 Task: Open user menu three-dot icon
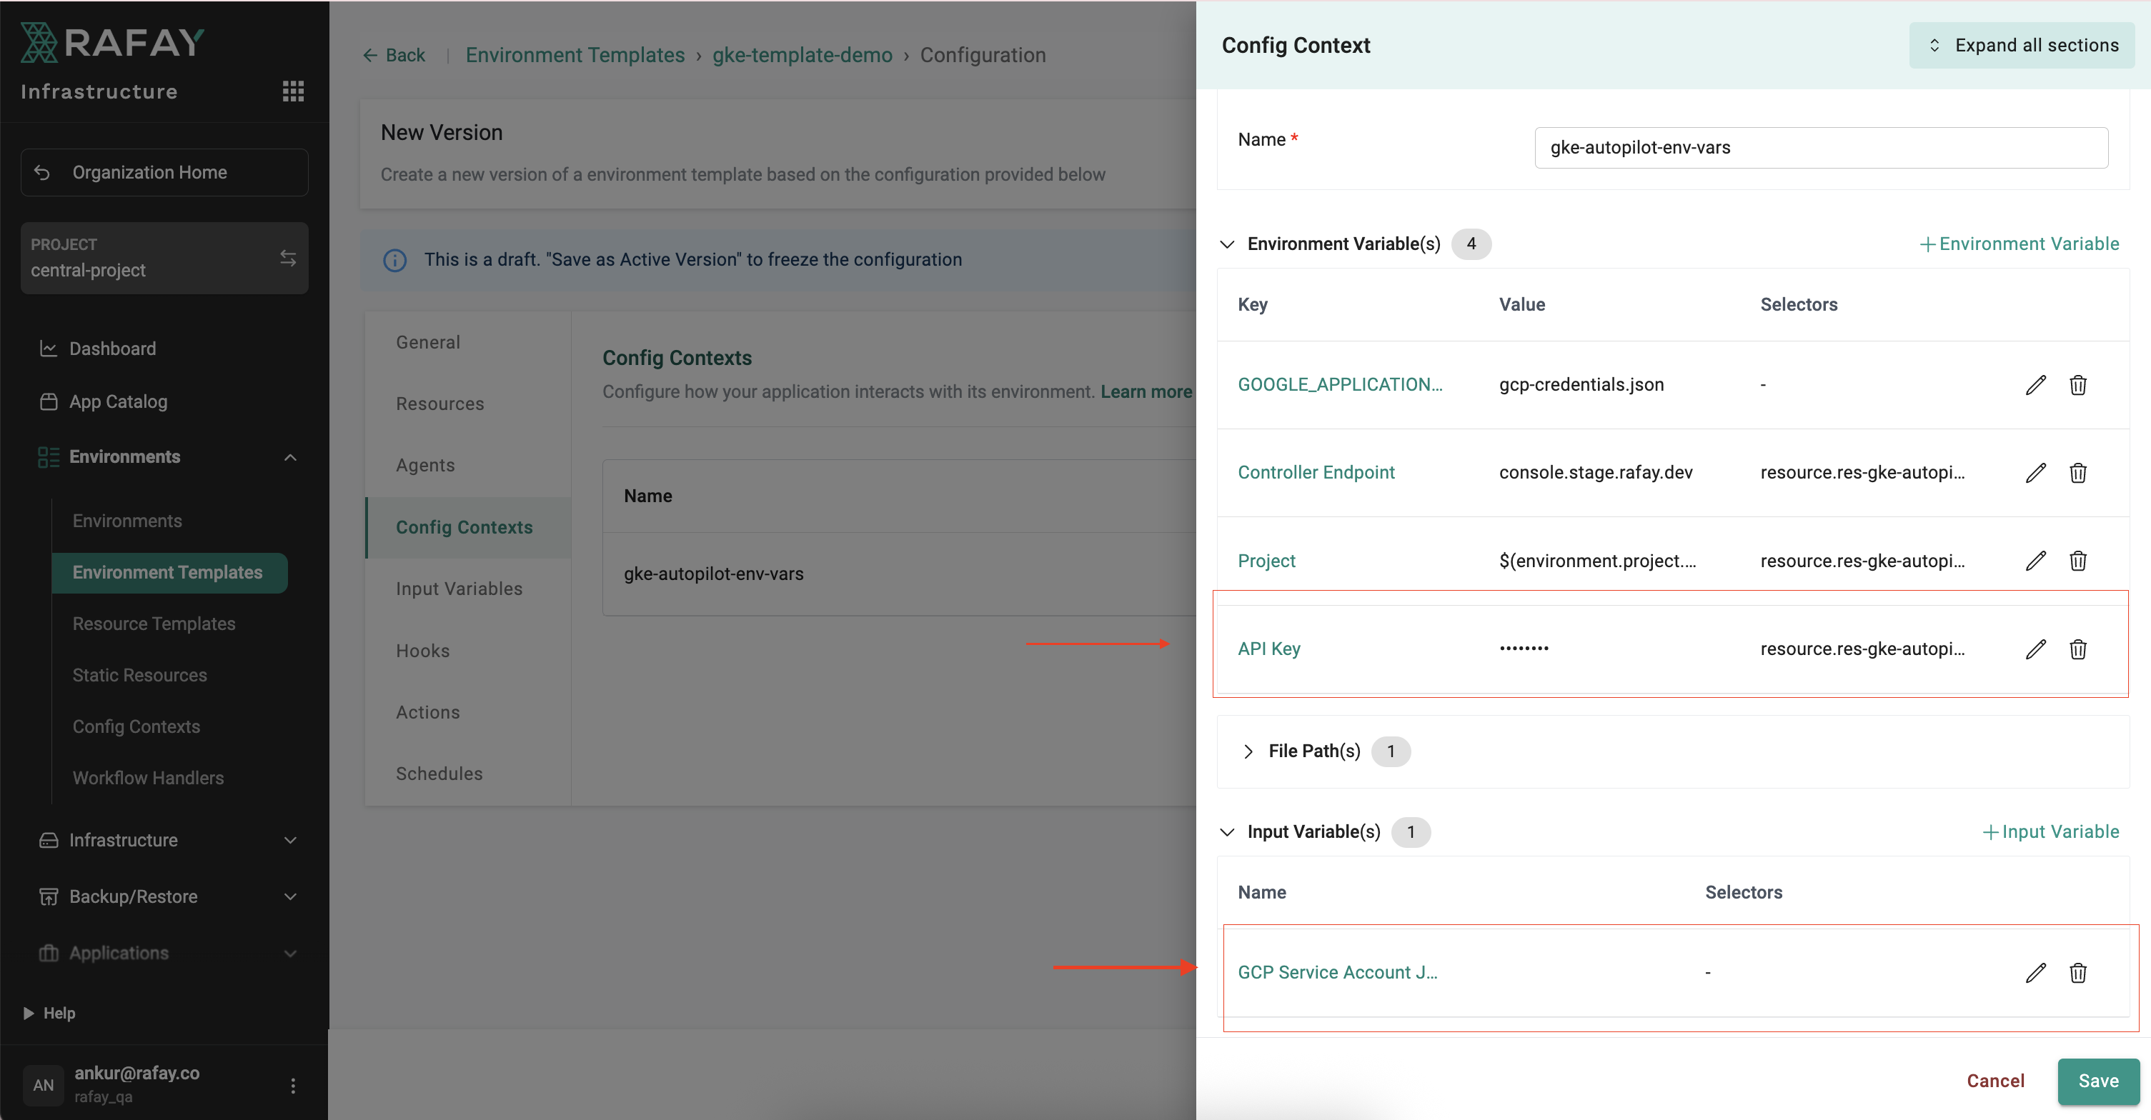click(292, 1085)
